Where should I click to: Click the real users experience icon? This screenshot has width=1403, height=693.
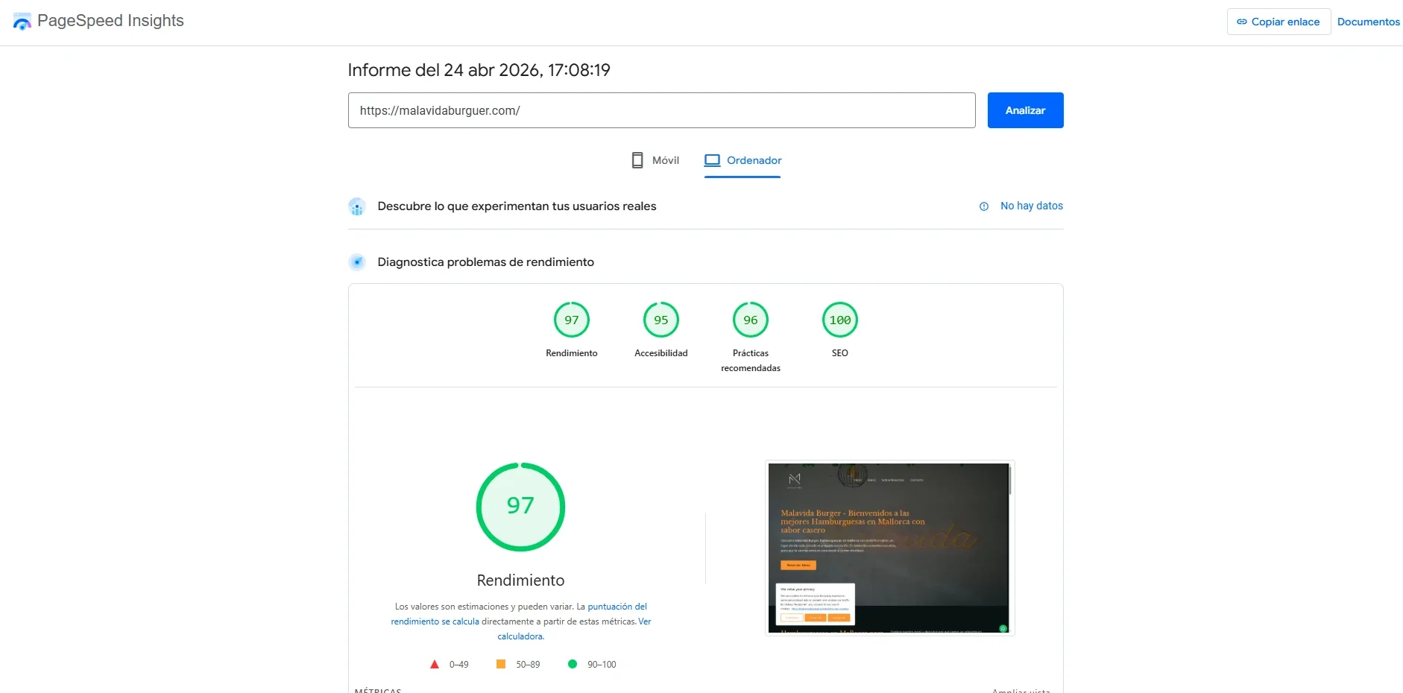(357, 206)
